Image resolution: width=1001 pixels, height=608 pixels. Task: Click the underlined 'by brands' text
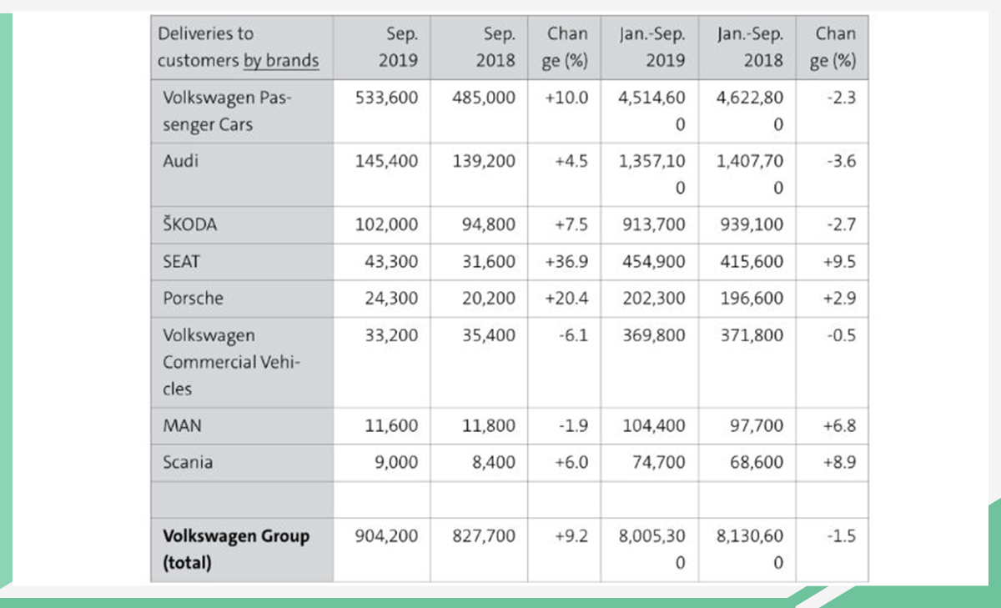[281, 61]
